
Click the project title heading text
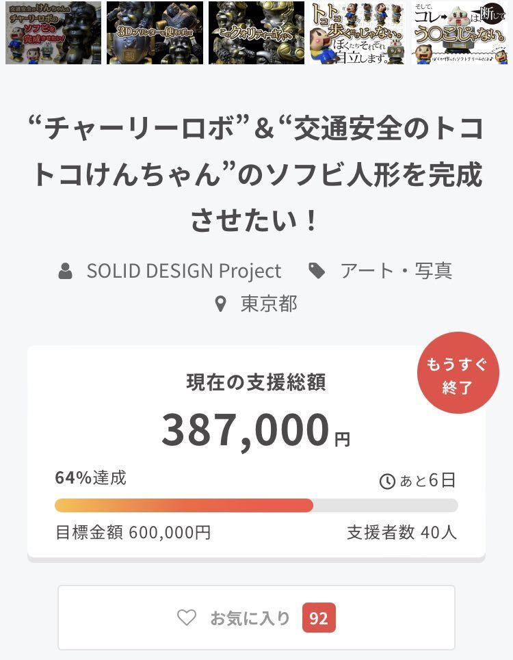[256, 174]
